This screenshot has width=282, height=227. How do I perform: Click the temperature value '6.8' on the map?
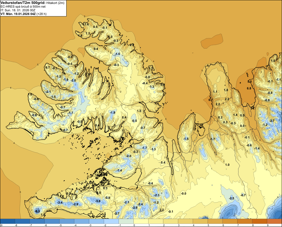(249, 88)
